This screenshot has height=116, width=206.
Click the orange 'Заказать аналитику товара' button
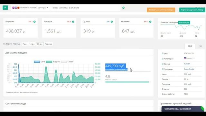tap(161, 10)
